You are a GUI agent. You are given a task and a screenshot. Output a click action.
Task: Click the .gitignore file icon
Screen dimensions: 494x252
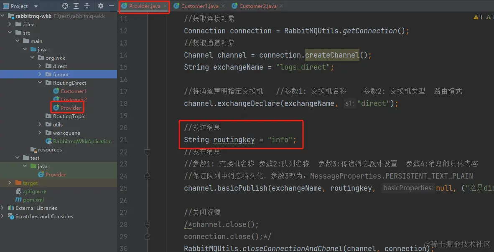(x=18, y=191)
